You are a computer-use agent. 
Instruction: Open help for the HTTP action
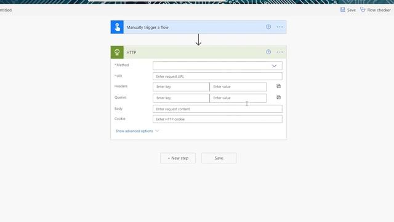point(268,52)
